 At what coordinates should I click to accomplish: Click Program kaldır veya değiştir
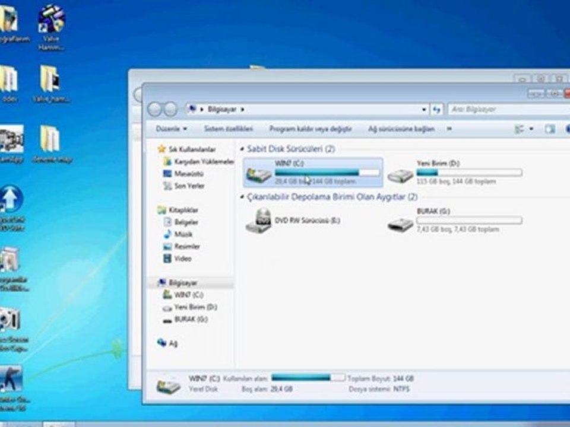(311, 129)
